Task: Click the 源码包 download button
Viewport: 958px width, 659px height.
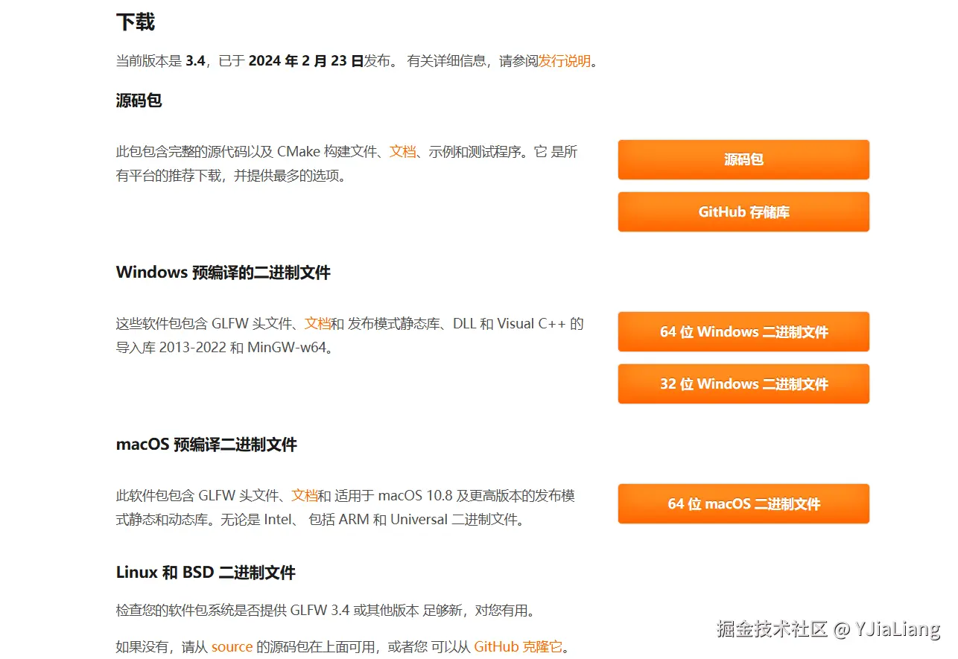Action: pos(743,159)
